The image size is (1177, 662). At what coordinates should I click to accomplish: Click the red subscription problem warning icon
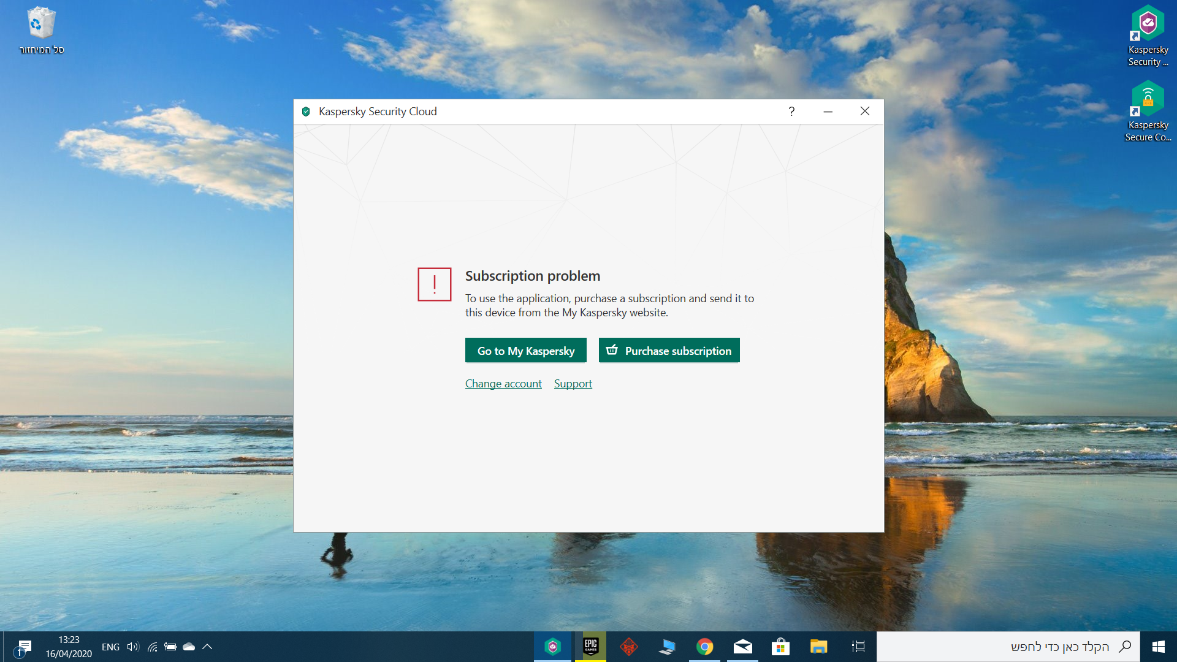[x=435, y=284]
